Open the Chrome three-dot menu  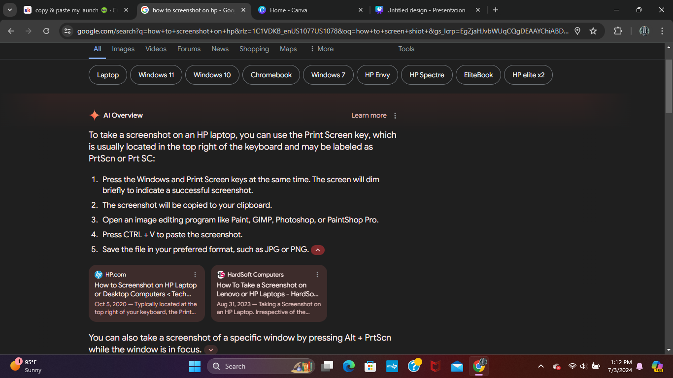(662, 31)
